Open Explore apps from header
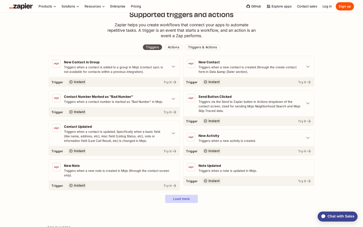Viewport: 363px width, 227px height. [x=279, y=6]
